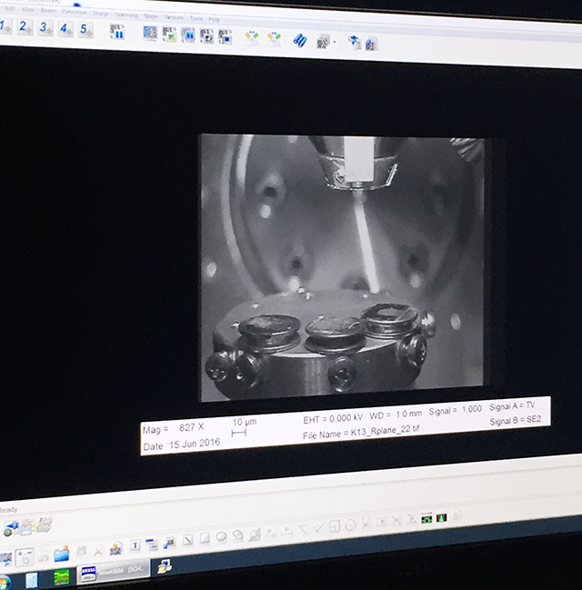Click the last toolbar document icon

point(371,44)
